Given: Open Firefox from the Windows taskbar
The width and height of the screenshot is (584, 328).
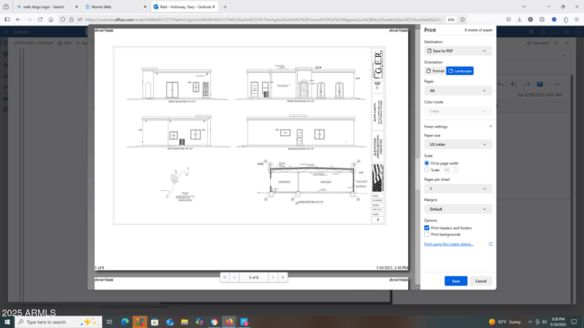Looking at the screenshot, I should point(229,321).
